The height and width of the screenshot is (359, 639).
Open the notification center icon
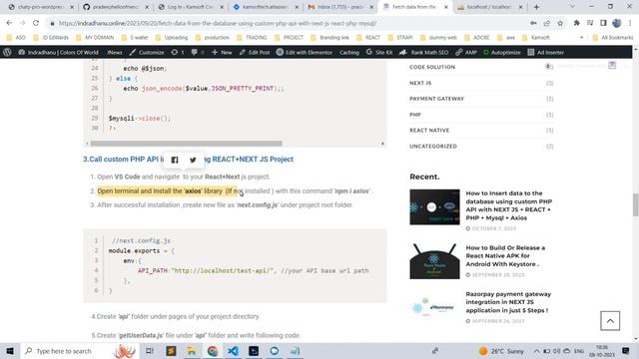point(626,351)
